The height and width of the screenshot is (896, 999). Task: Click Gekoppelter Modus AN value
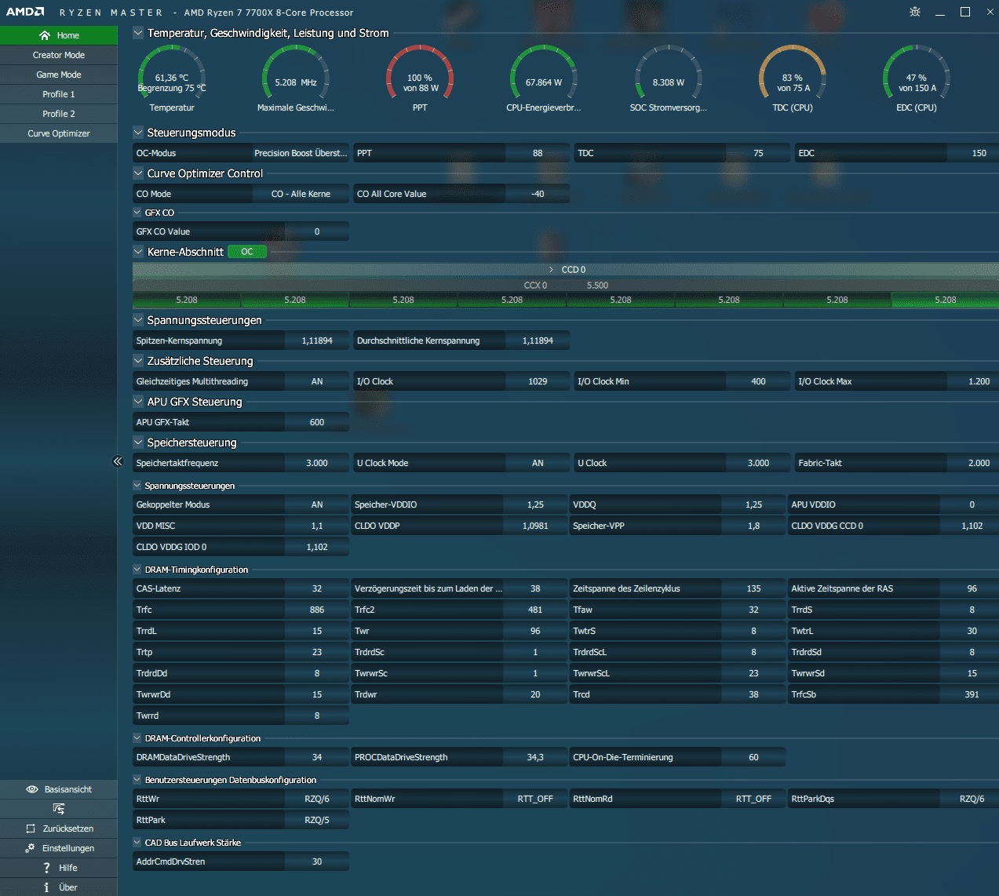coord(317,504)
